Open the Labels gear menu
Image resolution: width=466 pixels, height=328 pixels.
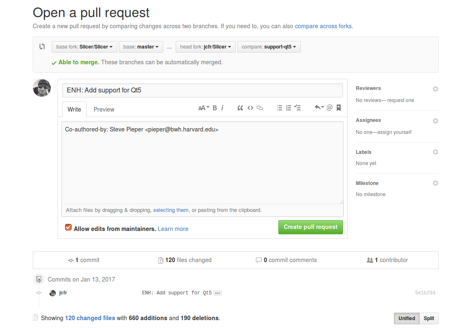[x=435, y=152]
